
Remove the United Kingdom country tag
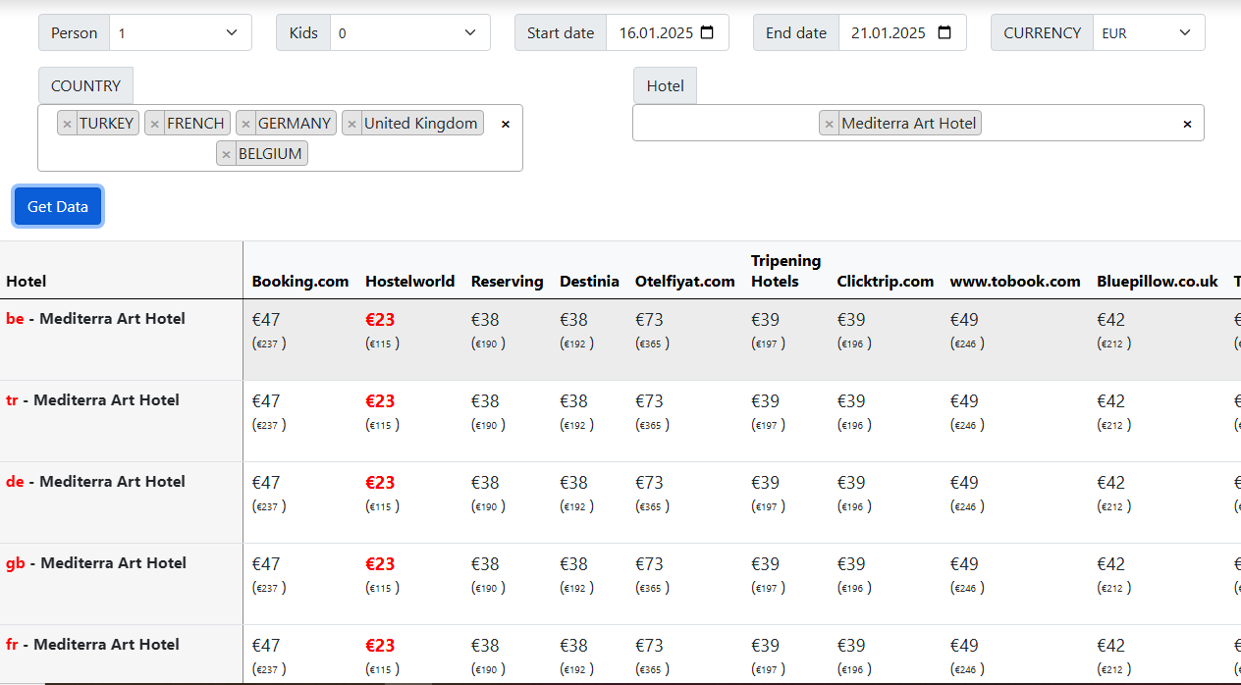click(351, 124)
